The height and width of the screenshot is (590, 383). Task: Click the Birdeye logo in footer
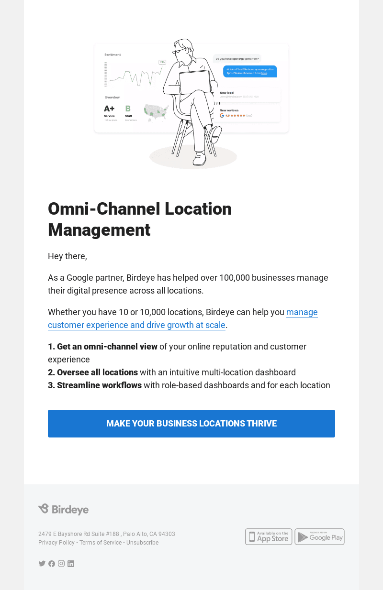(63, 509)
